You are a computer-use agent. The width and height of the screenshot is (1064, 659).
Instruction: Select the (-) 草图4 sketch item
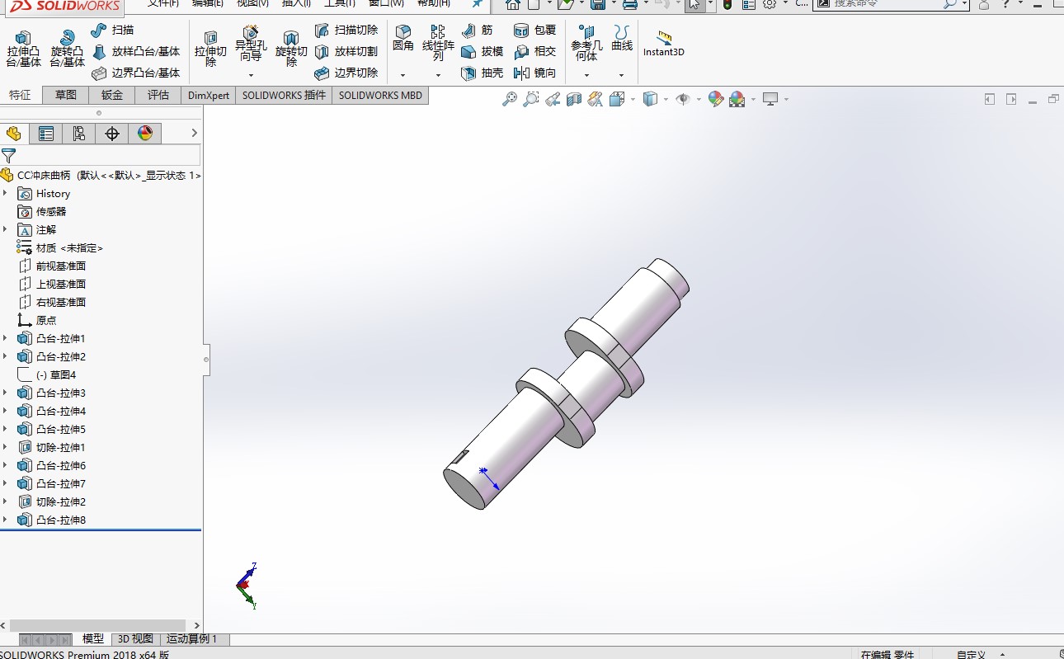coord(47,374)
